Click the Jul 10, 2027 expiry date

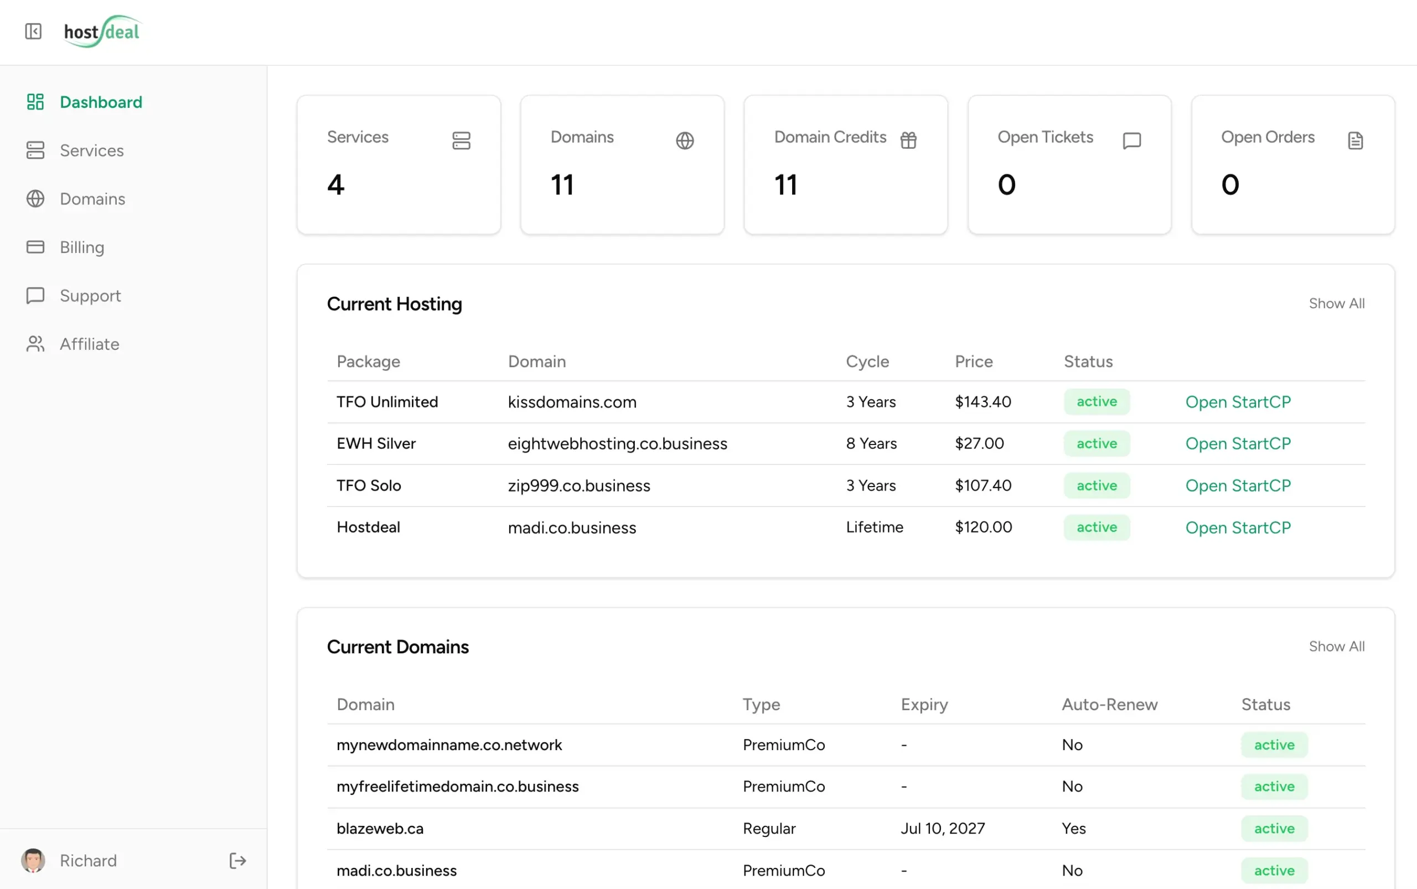pos(943,829)
